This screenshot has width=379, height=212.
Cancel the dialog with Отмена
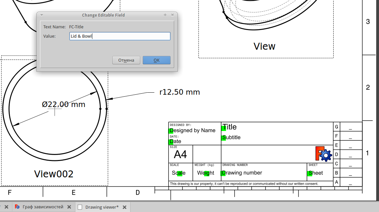[126, 60]
